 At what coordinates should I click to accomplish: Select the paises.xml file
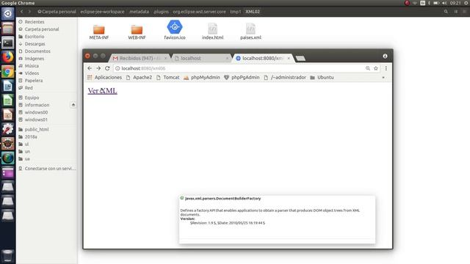click(x=250, y=32)
